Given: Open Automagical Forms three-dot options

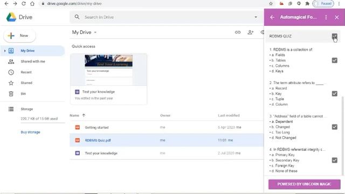Looking at the screenshot, I should (x=326, y=17).
